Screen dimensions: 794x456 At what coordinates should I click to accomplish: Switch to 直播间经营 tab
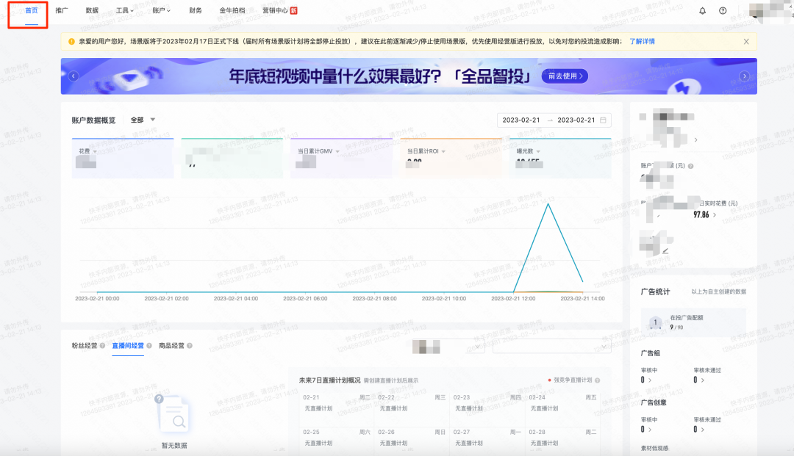128,346
